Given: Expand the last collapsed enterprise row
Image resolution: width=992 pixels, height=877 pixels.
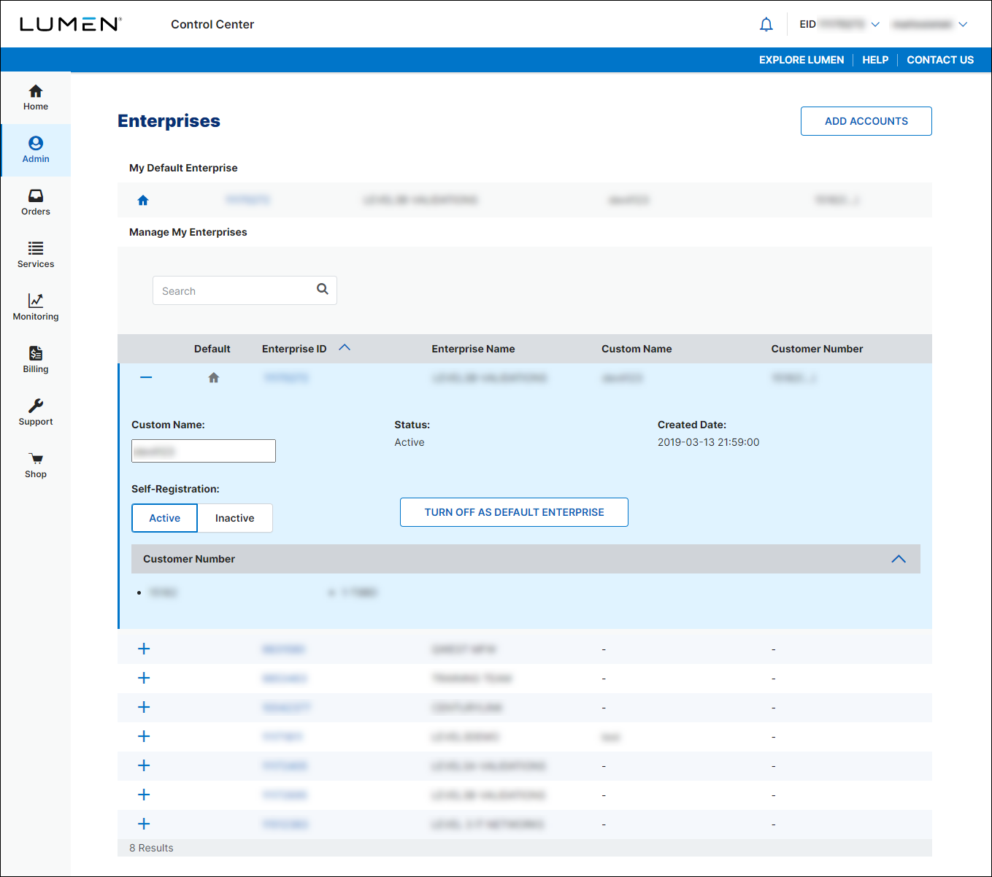Looking at the screenshot, I should pyautogui.click(x=144, y=824).
